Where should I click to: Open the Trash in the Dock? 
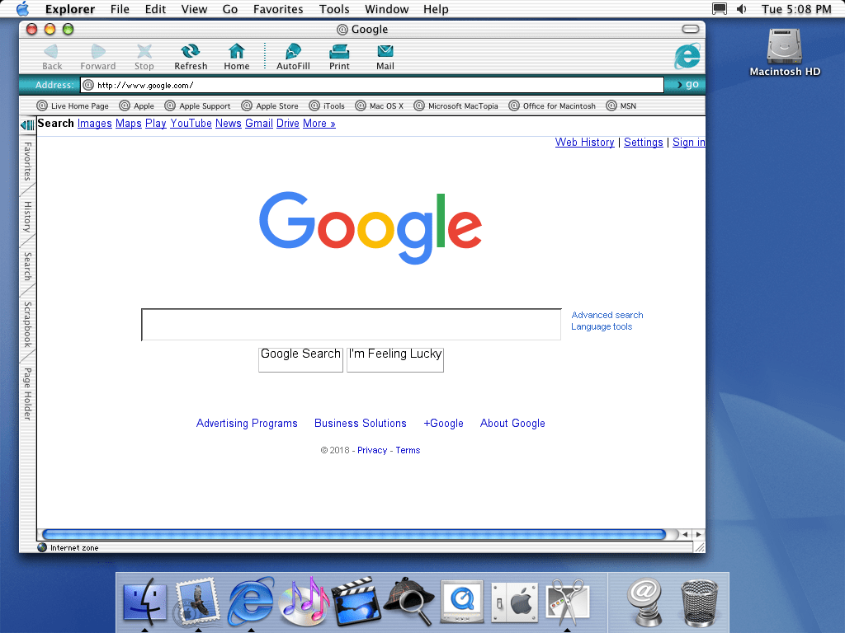[x=699, y=603]
